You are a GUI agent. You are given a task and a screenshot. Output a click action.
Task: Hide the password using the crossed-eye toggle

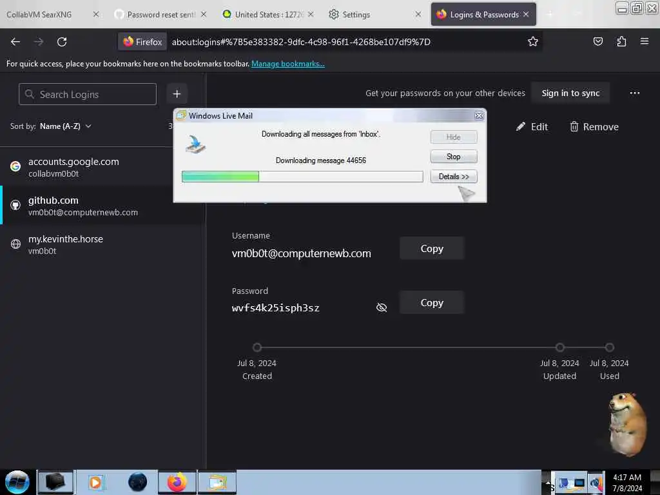coord(382,307)
